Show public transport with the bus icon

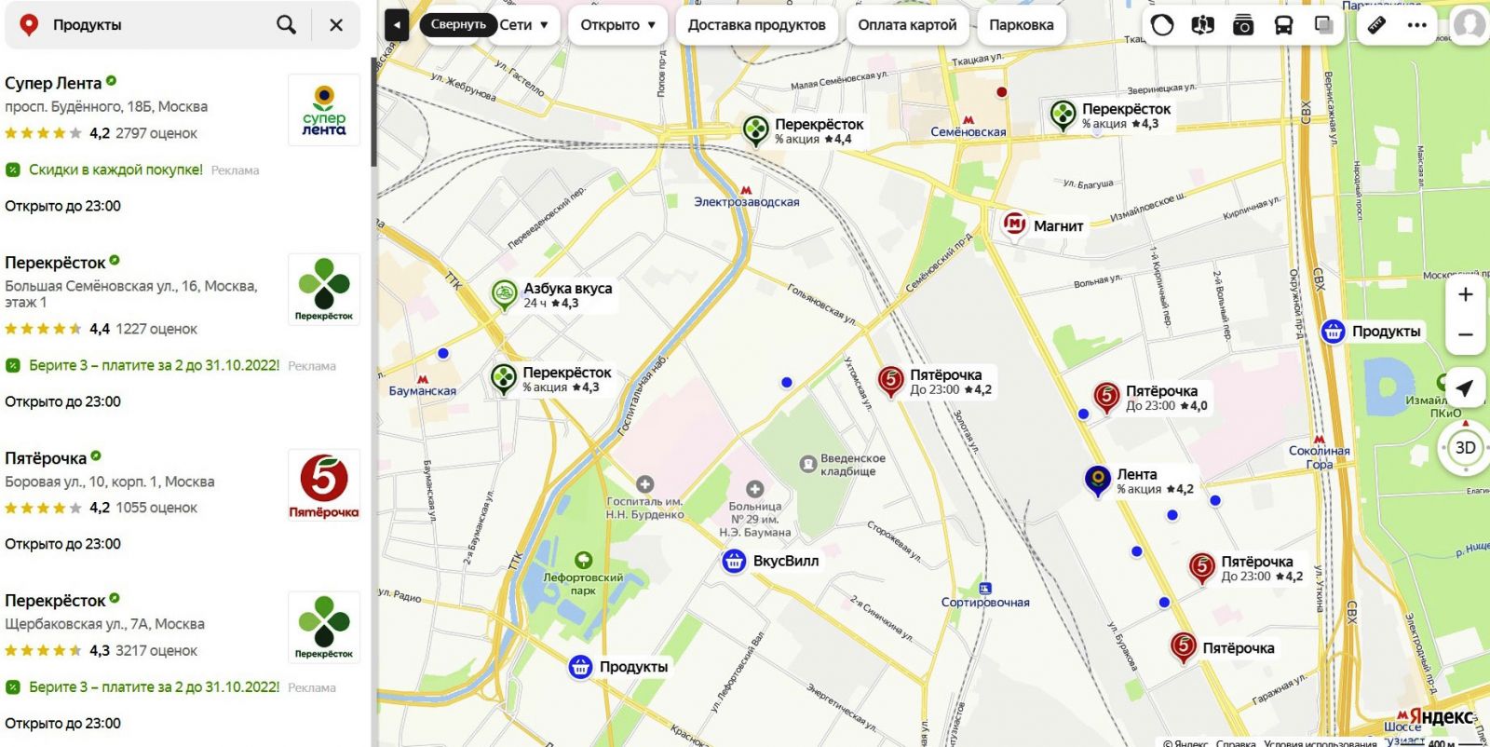pyautogui.click(x=1283, y=25)
